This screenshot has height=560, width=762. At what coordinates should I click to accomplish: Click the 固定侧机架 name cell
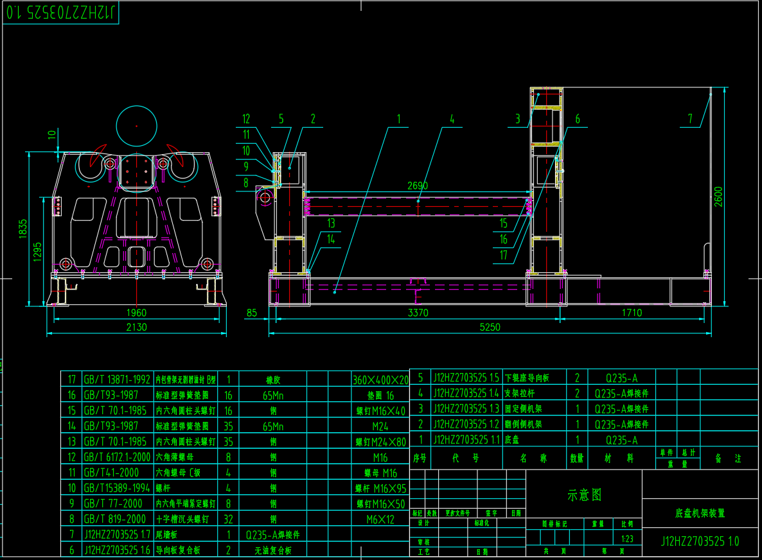pos(534,408)
